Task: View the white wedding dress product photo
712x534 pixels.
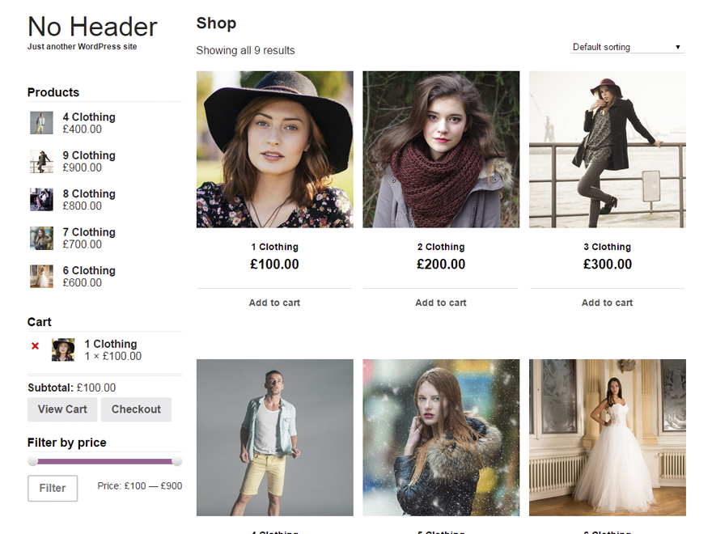Action: point(607,438)
